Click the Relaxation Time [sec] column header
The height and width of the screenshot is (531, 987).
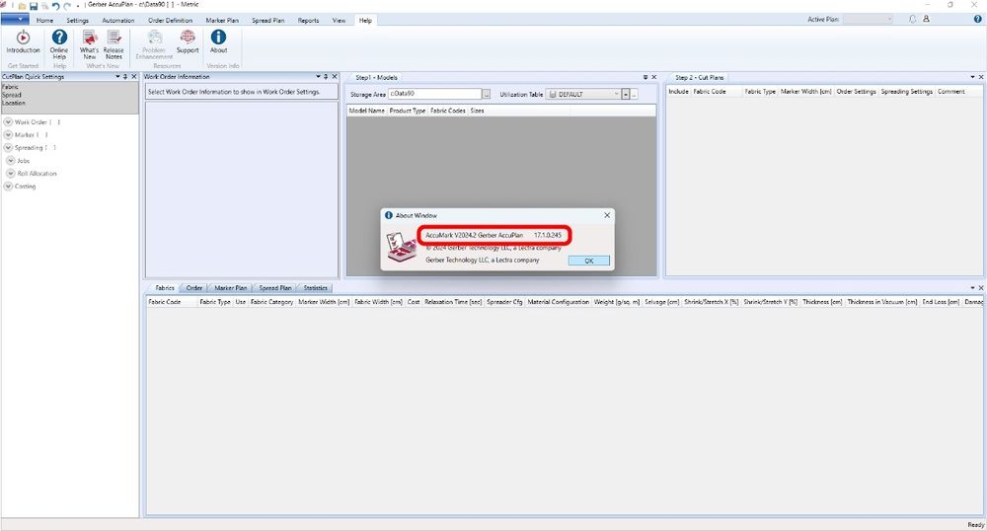pos(453,302)
